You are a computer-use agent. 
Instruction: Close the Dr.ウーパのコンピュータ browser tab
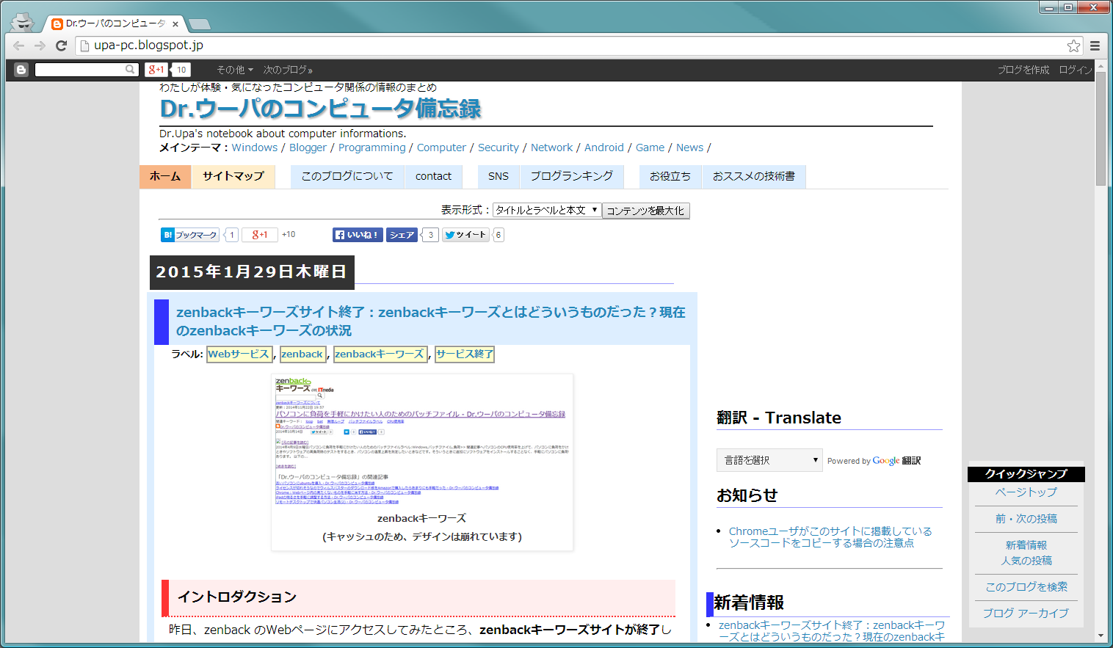(175, 24)
